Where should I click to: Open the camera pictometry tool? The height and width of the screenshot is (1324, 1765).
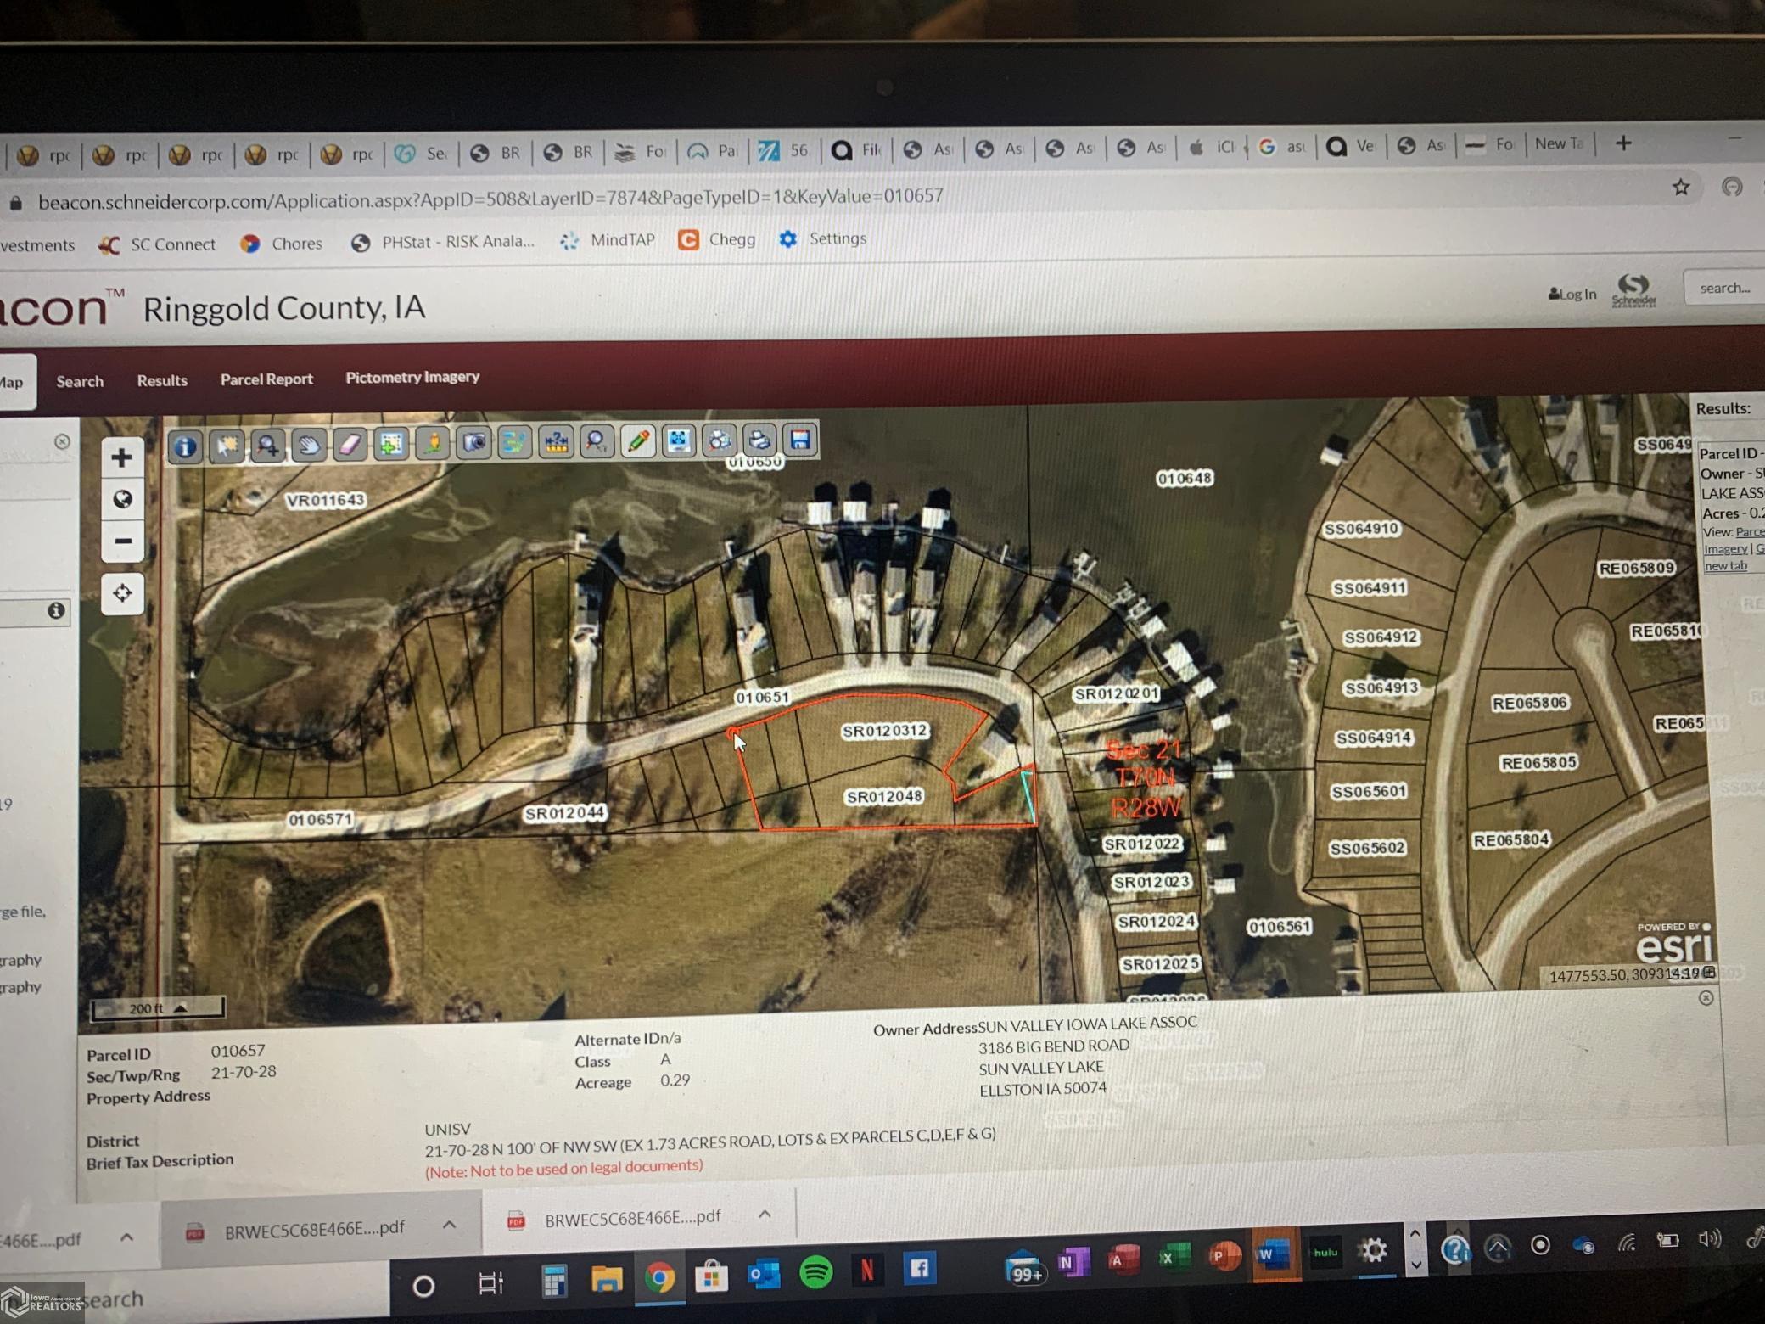pos(473,442)
